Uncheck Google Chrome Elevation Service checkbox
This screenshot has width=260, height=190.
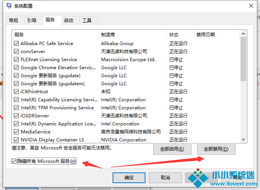(16, 68)
